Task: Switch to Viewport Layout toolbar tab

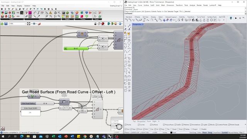Action: pyautogui.click(x=171, y=17)
